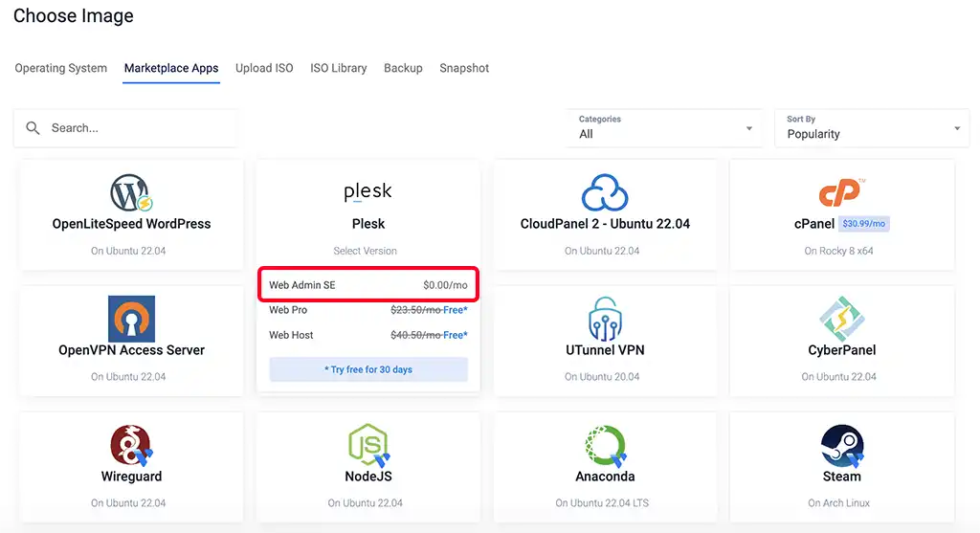This screenshot has height=533, width=980.
Task: Select the Wireguard dragon icon
Action: [131, 445]
